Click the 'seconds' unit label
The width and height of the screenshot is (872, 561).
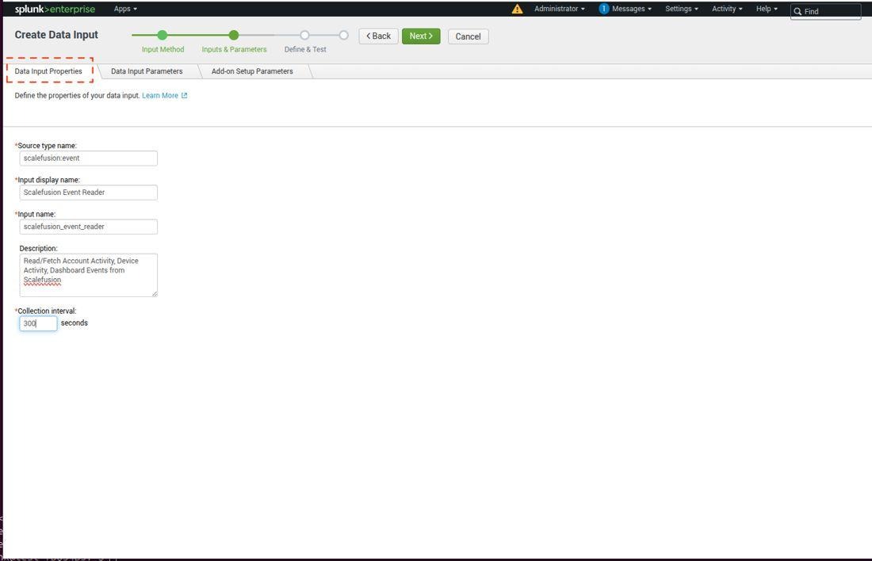[74, 323]
